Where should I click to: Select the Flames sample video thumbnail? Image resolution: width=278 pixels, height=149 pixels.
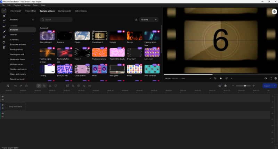(134, 36)
